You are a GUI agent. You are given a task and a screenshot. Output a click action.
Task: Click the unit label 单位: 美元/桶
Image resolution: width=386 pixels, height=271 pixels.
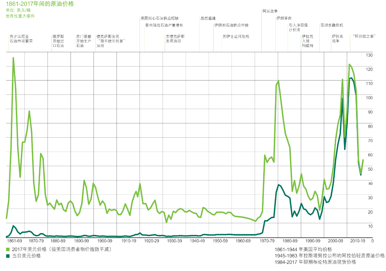coord(18,10)
